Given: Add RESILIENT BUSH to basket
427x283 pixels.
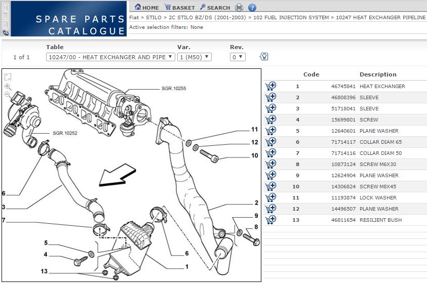Looking at the screenshot, I should point(270,220).
